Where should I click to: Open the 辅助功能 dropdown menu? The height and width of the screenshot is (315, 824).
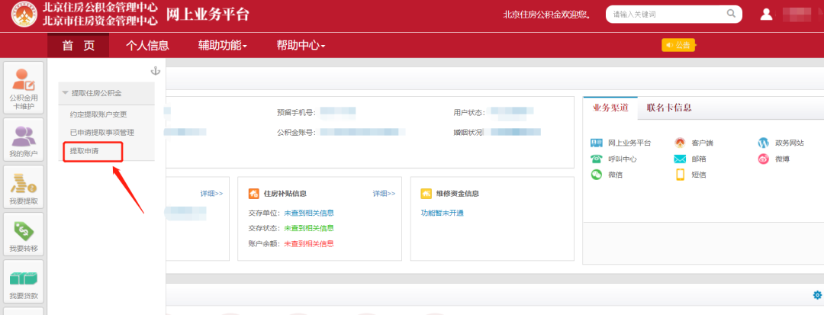(x=222, y=46)
